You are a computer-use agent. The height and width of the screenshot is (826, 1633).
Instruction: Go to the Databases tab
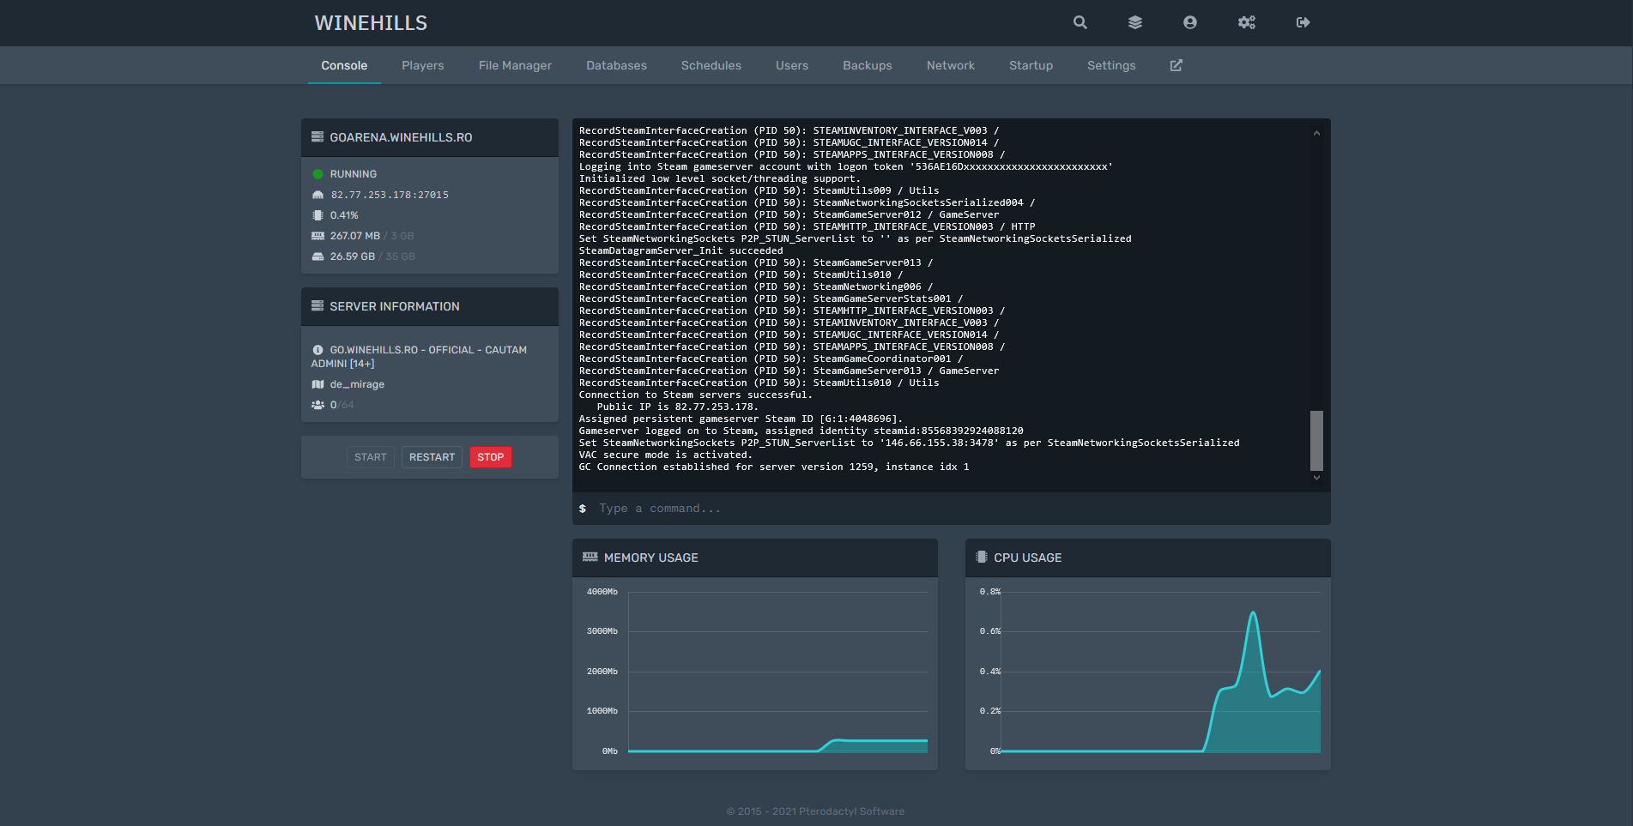616,65
